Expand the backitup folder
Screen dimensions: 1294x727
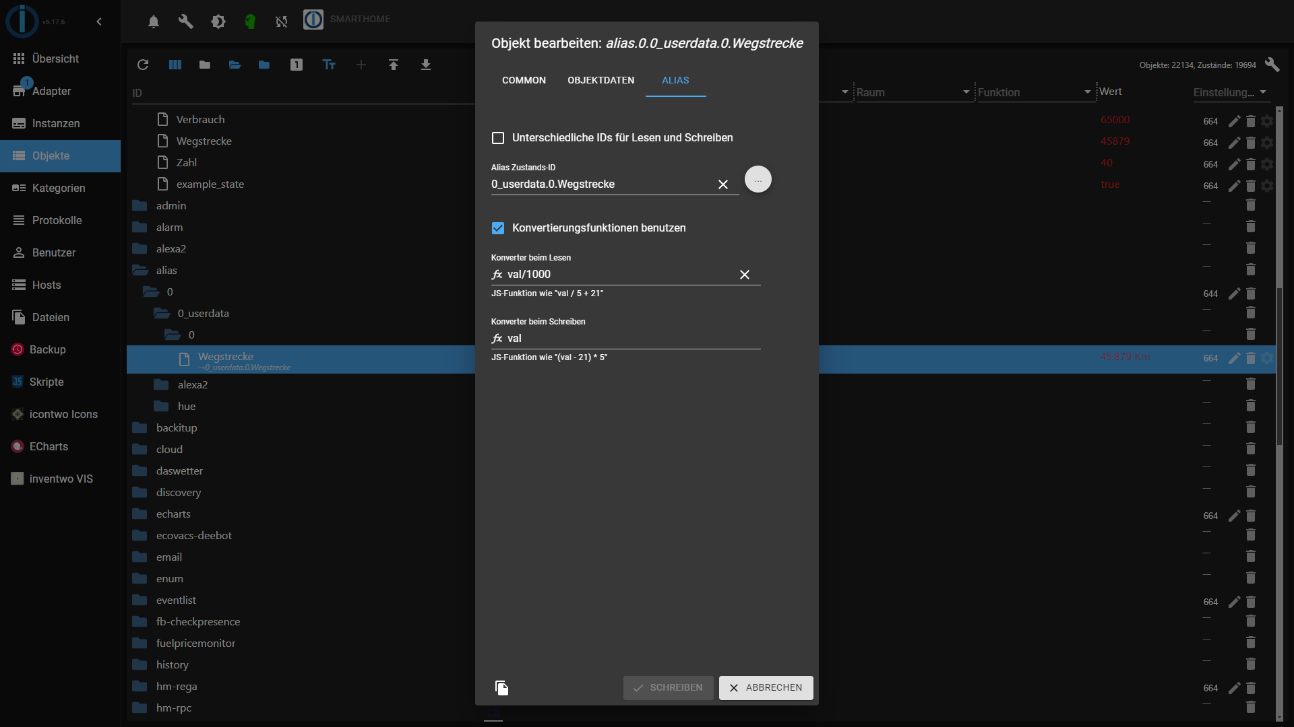[140, 428]
